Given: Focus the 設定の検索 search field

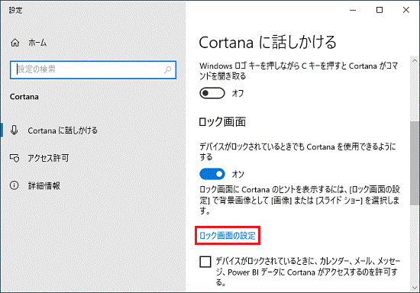Looking at the screenshot, I should pyautogui.click(x=93, y=70).
